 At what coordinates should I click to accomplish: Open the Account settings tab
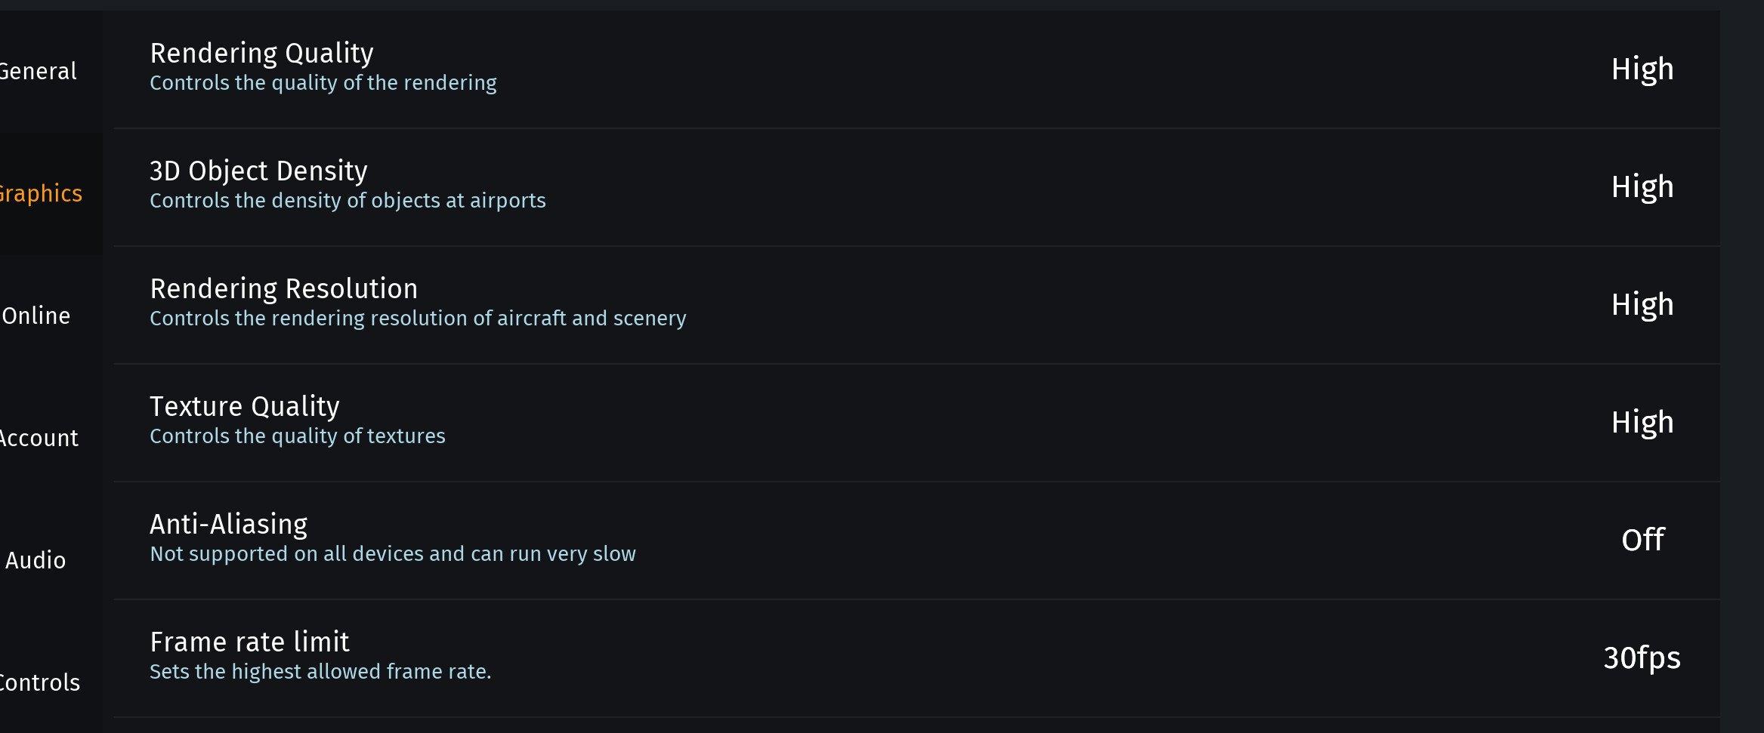point(39,438)
